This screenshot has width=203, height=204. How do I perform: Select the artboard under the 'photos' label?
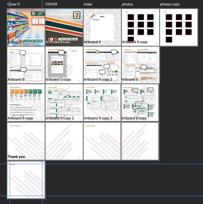click(141, 27)
